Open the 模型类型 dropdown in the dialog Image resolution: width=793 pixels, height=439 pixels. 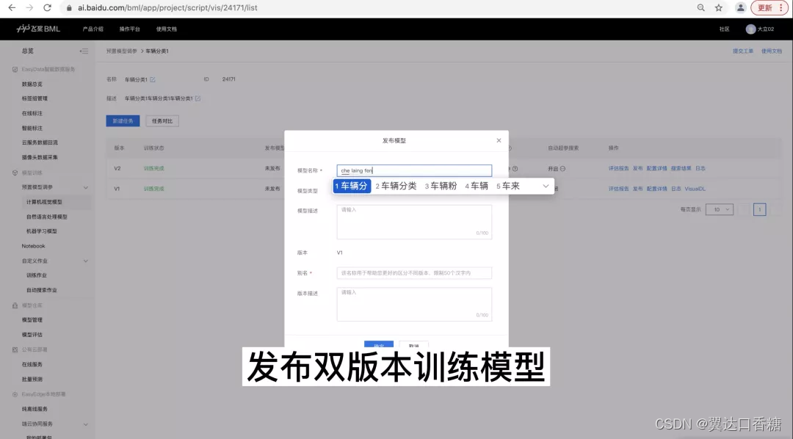413,189
